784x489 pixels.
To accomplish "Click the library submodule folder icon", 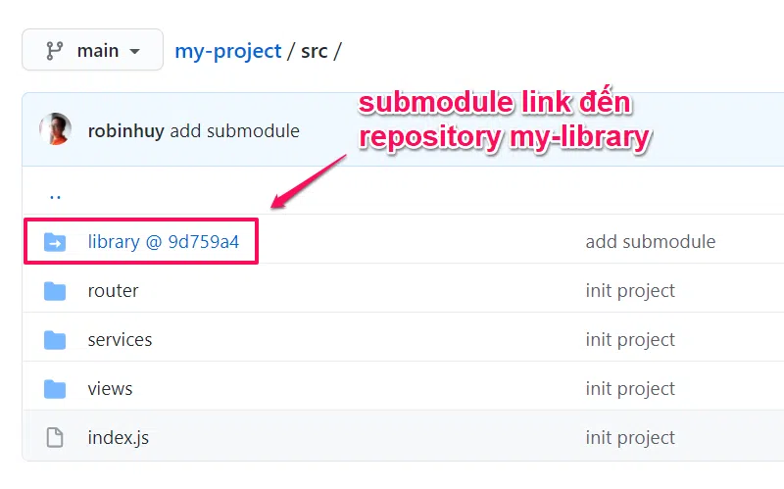I will click(55, 242).
